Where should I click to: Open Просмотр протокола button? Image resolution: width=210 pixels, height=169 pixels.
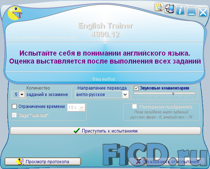pos(43,161)
